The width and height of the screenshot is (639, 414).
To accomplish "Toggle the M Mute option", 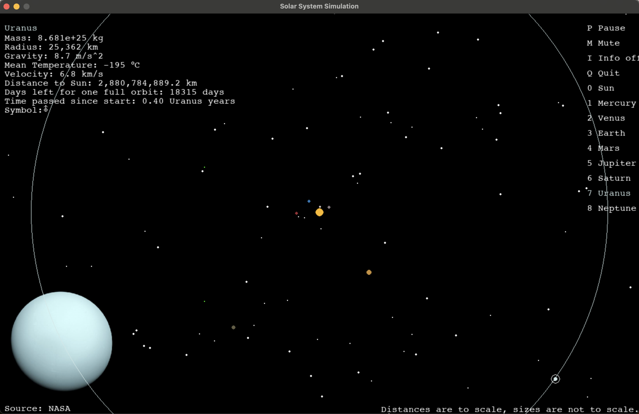I will [603, 43].
